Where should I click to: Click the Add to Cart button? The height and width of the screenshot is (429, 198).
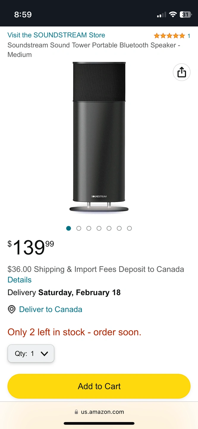click(x=99, y=386)
